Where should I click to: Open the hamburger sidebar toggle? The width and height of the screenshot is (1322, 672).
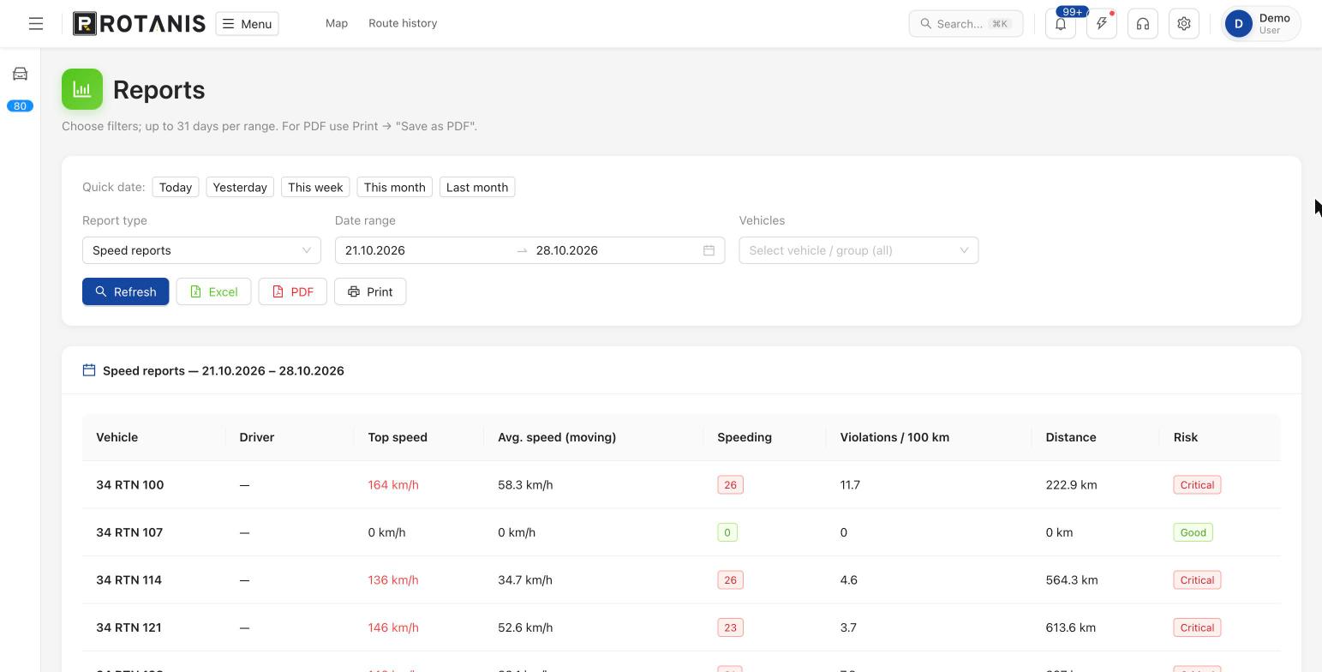coord(36,24)
